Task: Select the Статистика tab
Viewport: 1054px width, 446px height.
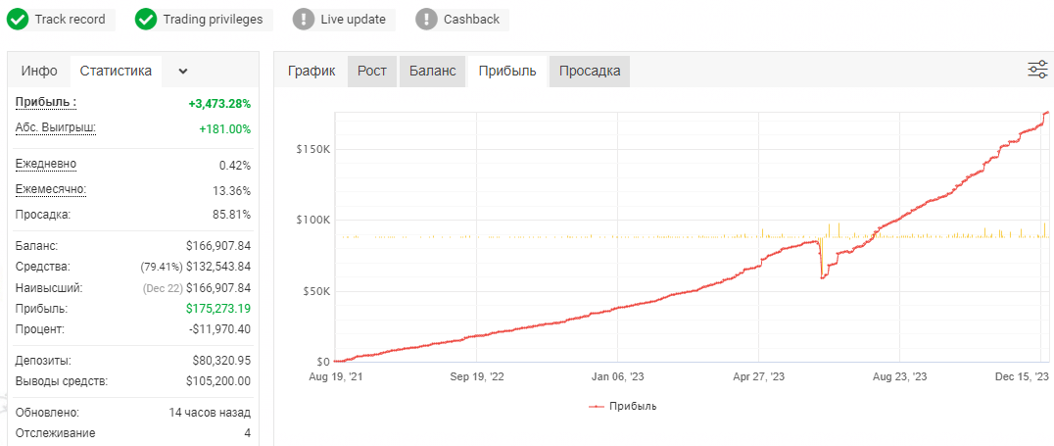Action: point(116,71)
